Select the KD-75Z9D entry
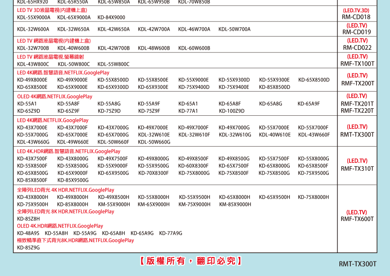The height and width of the screenshot is (276, 390). (x=109, y=111)
